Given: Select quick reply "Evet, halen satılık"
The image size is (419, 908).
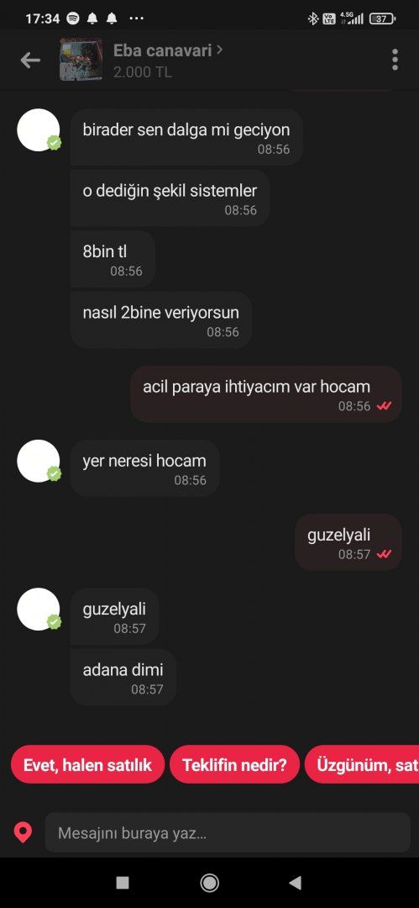Looking at the screenshot, I should (88, 764).
